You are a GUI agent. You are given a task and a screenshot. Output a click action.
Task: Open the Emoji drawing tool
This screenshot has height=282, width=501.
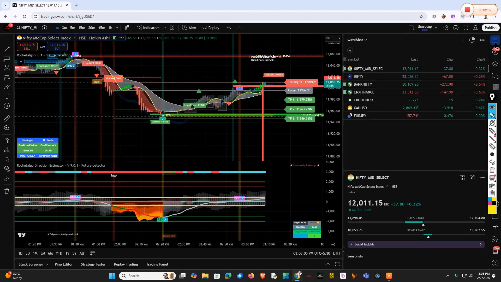[x=7, y=106]
